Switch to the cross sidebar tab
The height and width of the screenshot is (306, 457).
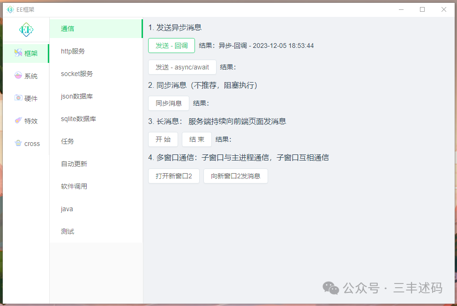26,144
